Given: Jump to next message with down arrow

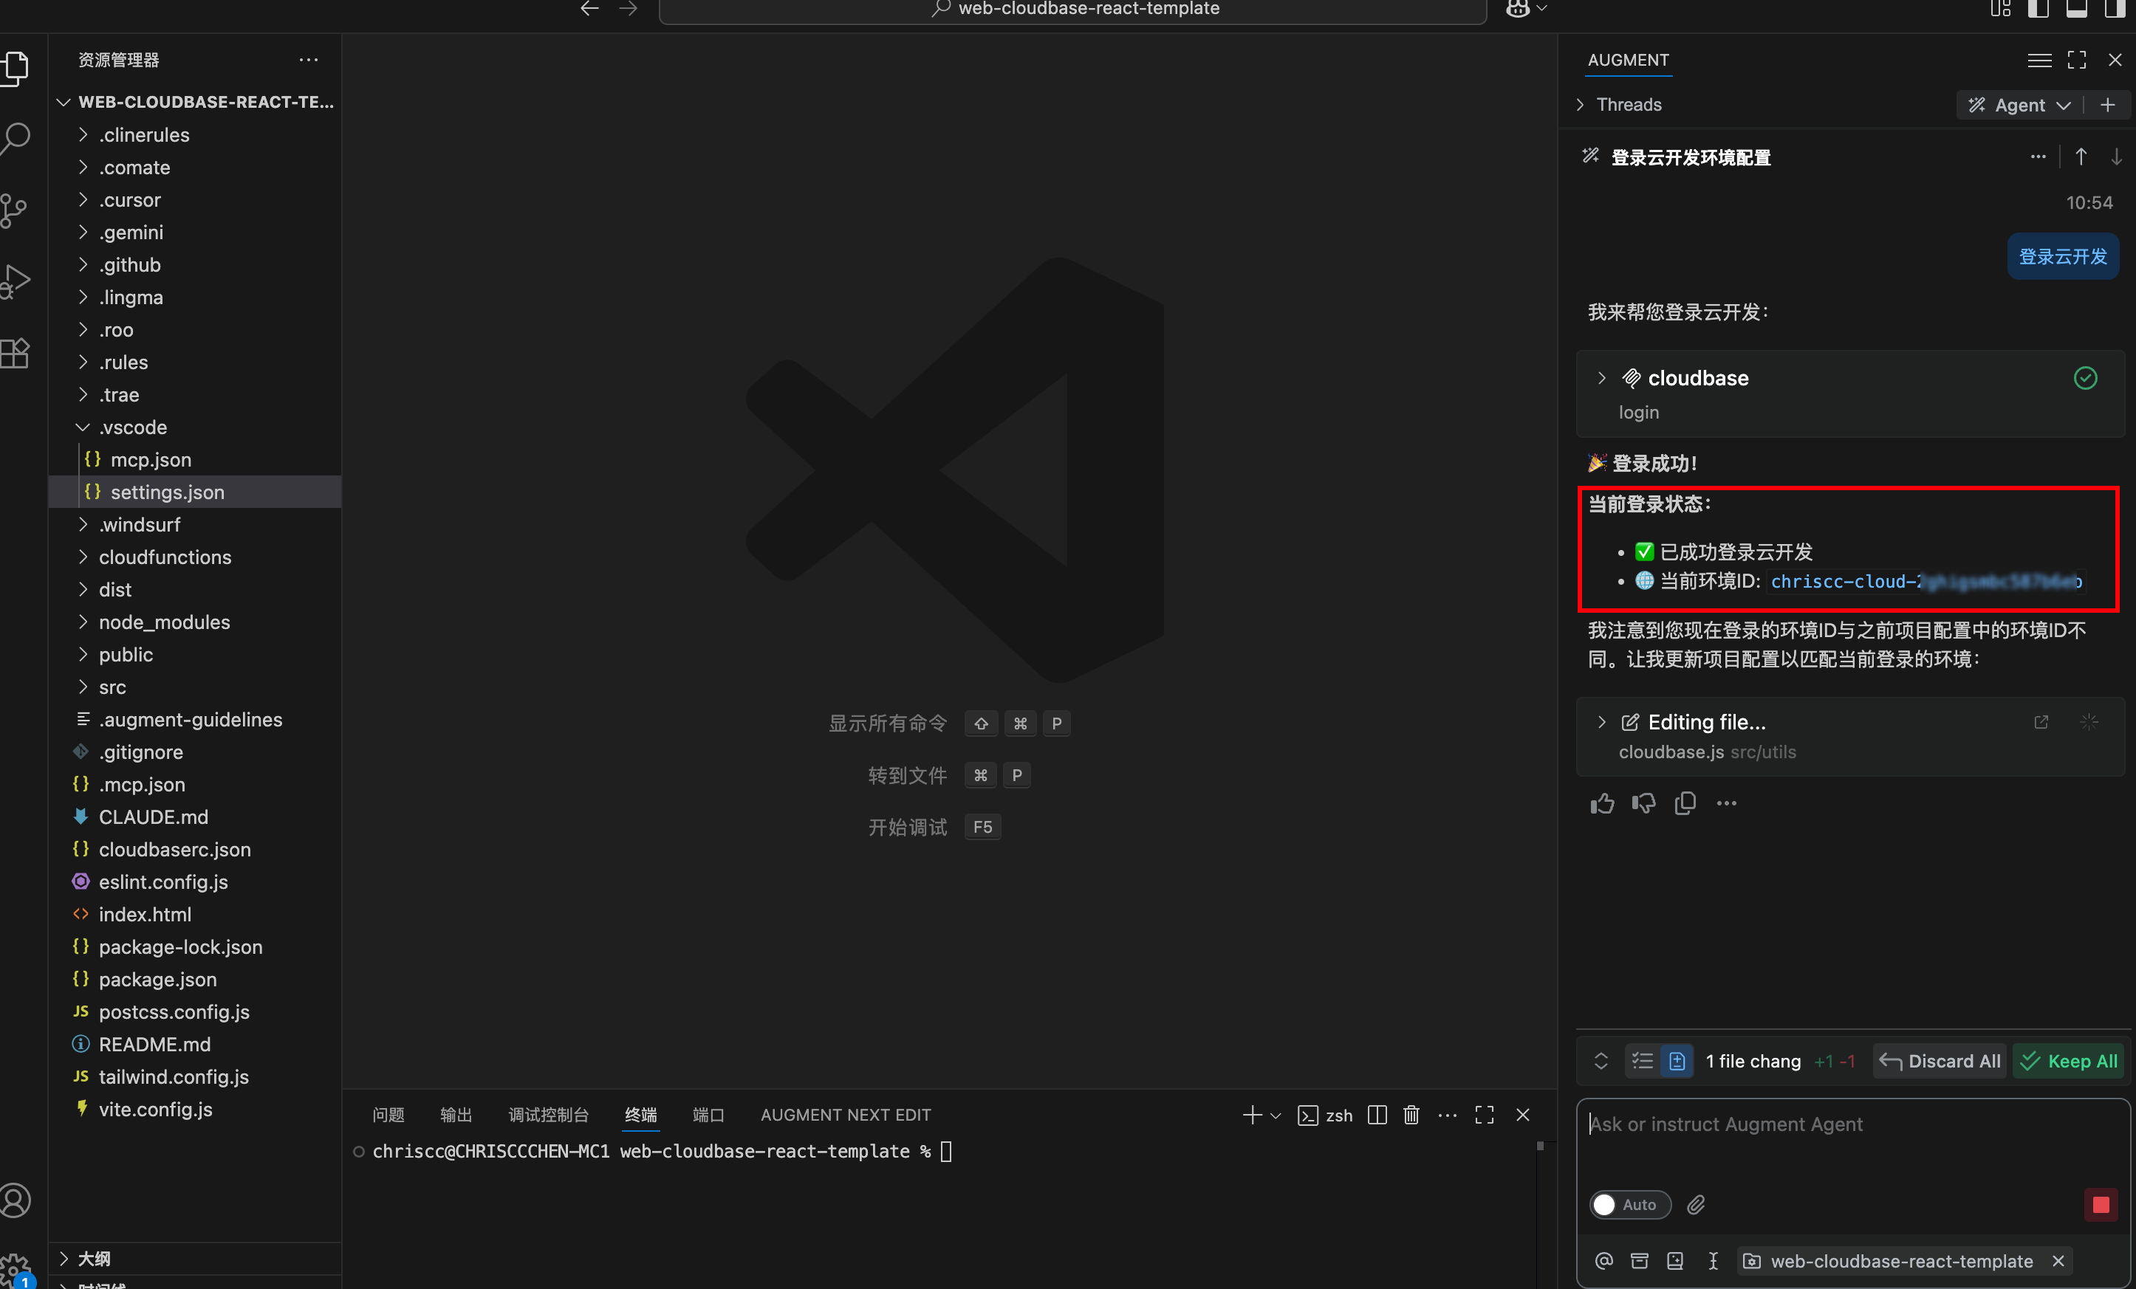Looking at the screenshot, I should click(x=2116, y=157).
